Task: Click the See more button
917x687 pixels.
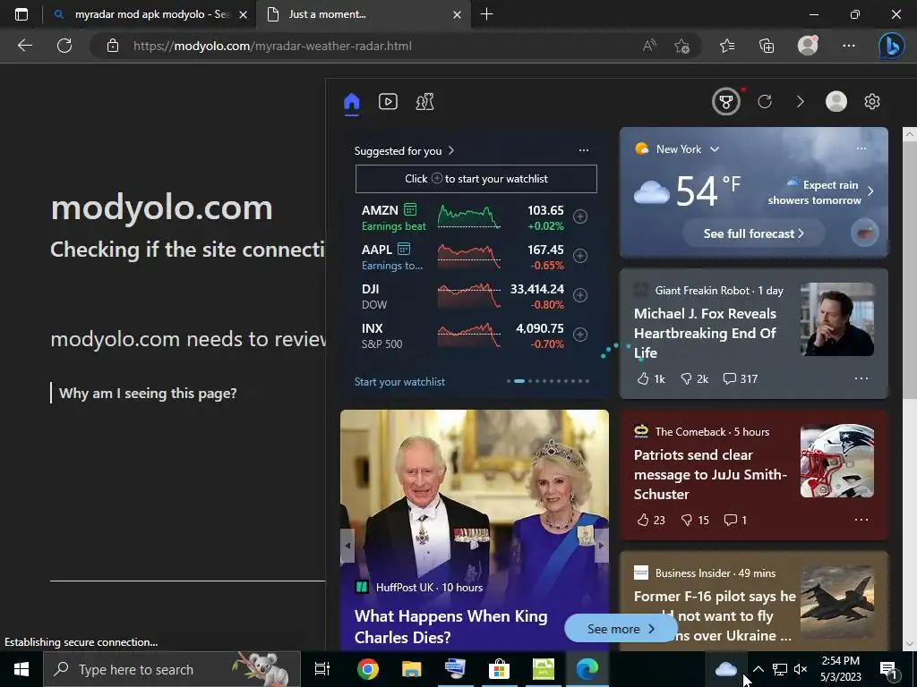Action: coord(621,629)
